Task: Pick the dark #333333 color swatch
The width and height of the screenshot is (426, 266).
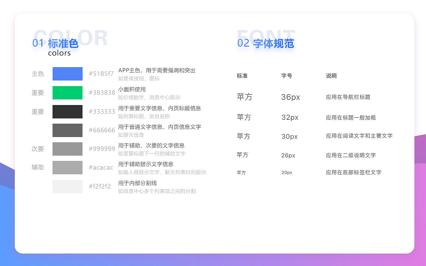Action: pos(68,112)
